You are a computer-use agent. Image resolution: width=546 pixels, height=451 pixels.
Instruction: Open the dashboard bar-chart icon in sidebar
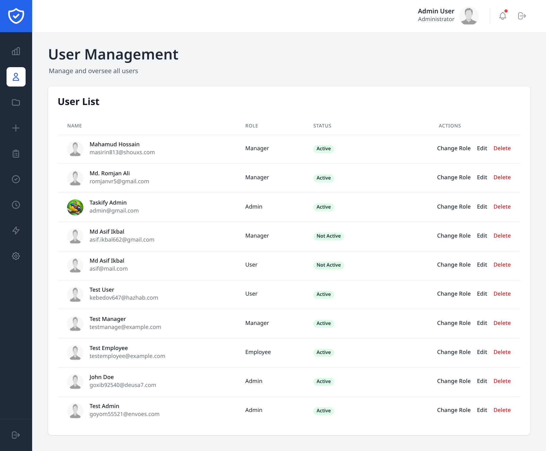16,52
